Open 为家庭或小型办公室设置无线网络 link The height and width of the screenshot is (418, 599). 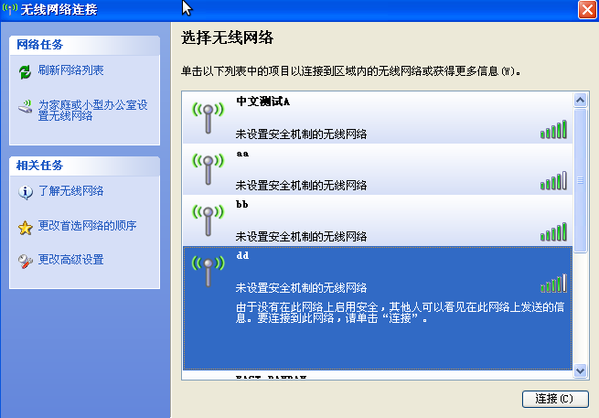coord(92,111)
